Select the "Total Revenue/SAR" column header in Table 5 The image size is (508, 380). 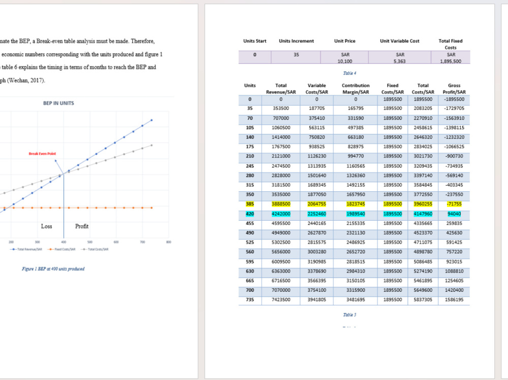281,89
